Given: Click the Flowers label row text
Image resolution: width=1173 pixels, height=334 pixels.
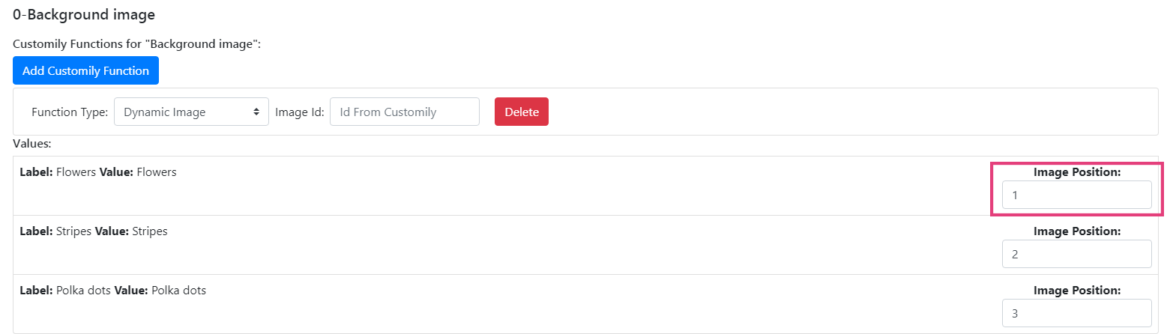Looking at the screenshot, I should pos(98,172).
